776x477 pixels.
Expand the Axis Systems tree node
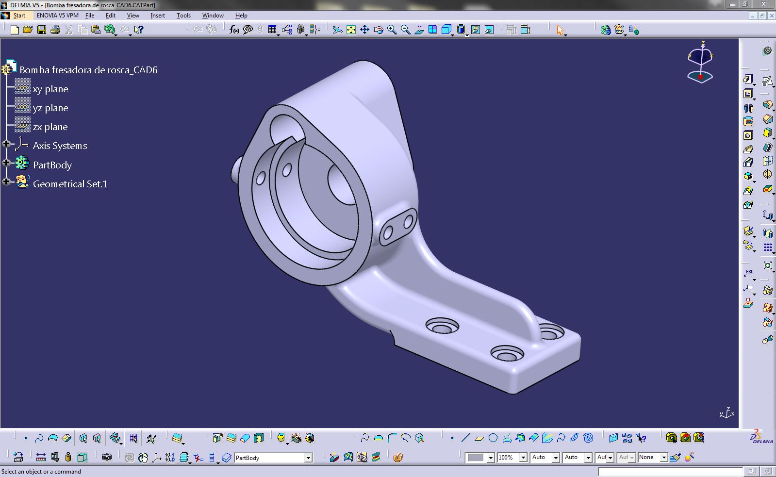tap(6, 144)
